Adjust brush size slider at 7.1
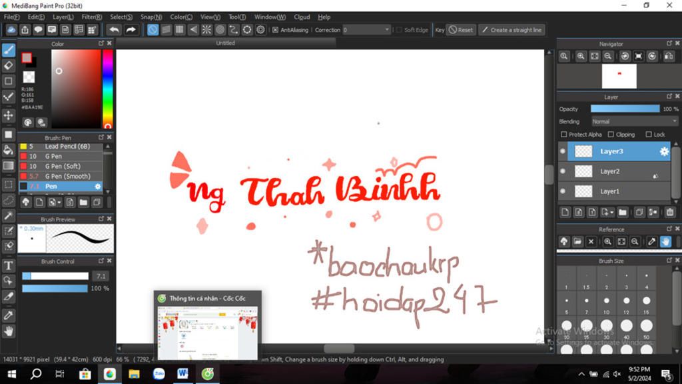 (55, 276)
